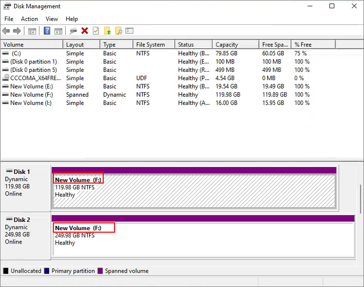Click Show/Hide Console Tree toolbar icon

click(x=32, y=31)
